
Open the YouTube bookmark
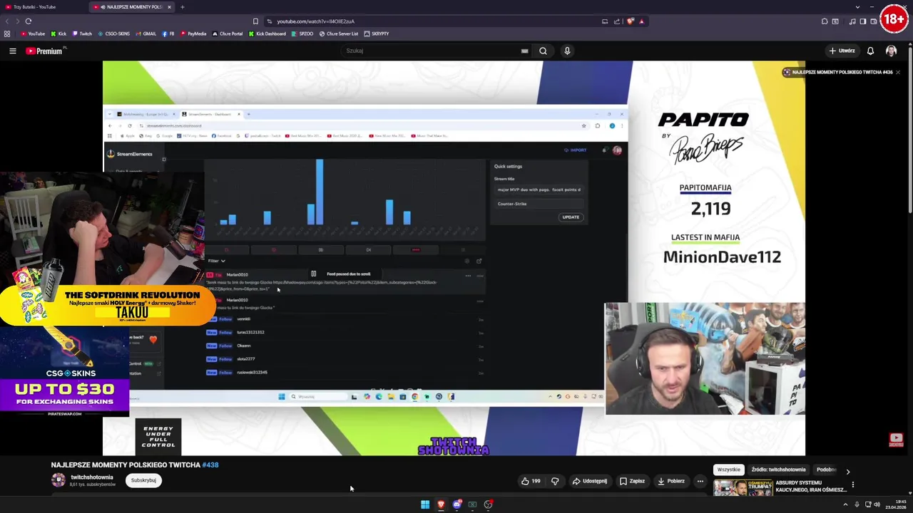[32, 33]
